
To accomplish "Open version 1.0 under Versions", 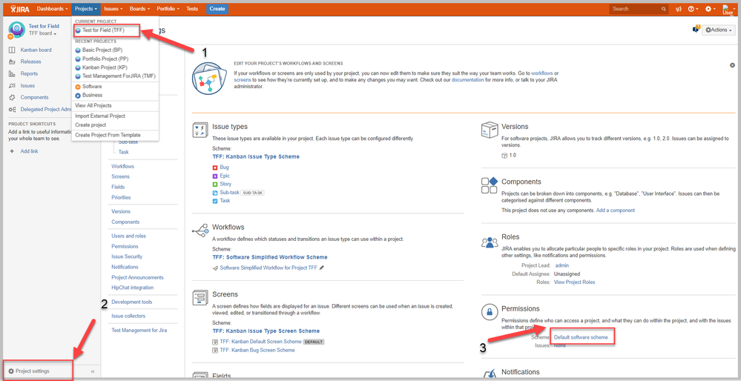I will (x=513, y=155).
